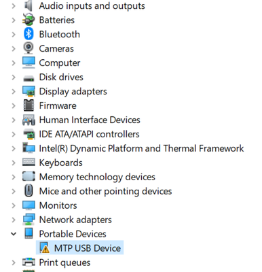Click the Bluetooth category icon
262x272 pixels.
[x=29, y=34]
